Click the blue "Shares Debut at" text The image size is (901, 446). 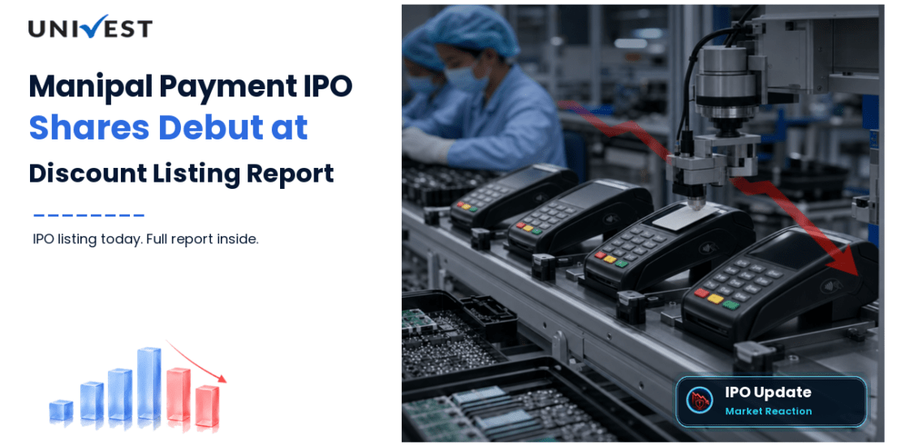tap(168, 127)
